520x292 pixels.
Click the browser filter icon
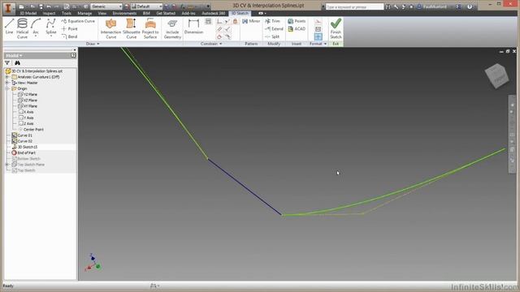point(7,63)
